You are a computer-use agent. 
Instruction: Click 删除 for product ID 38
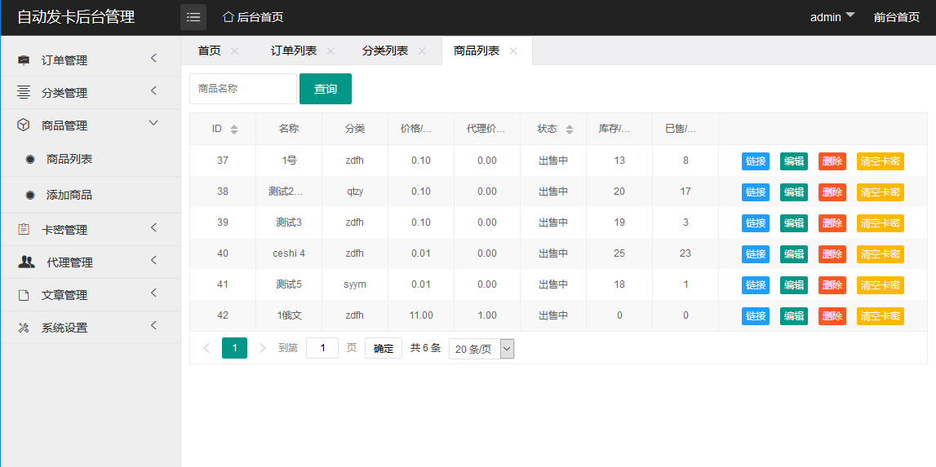(832, 192)
